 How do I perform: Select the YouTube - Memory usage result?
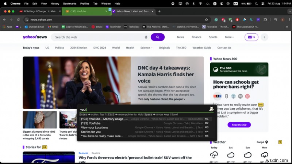tap(145, 119)
